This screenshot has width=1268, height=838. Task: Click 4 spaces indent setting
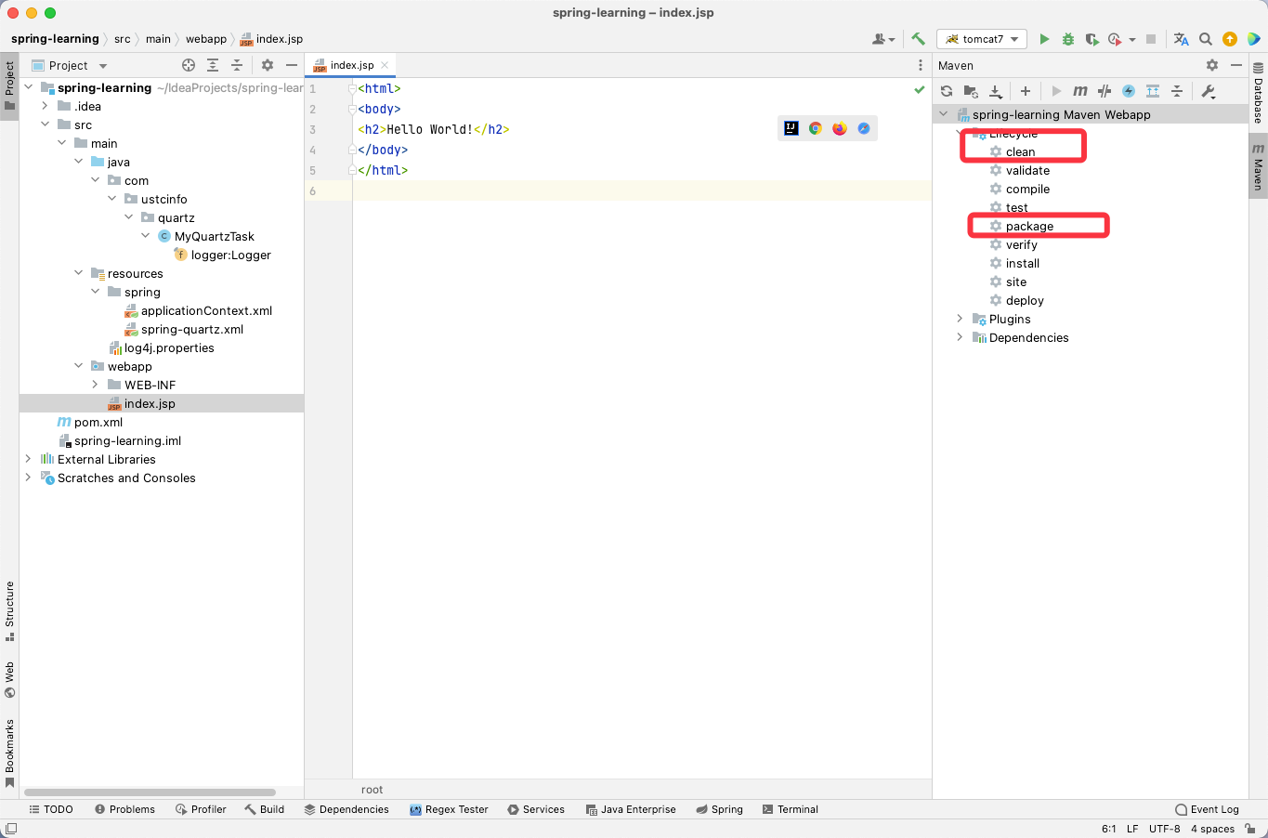click(1212, 829)
